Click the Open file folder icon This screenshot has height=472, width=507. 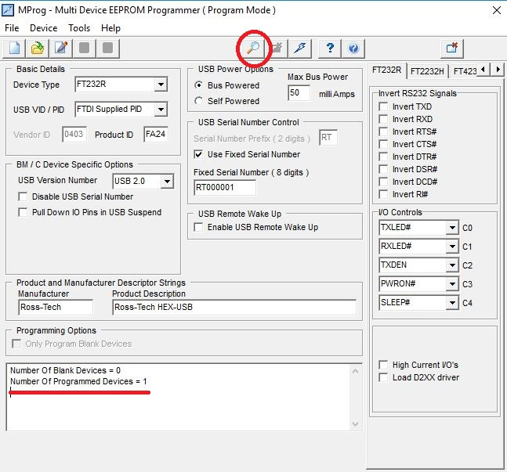tap(38, 49)
